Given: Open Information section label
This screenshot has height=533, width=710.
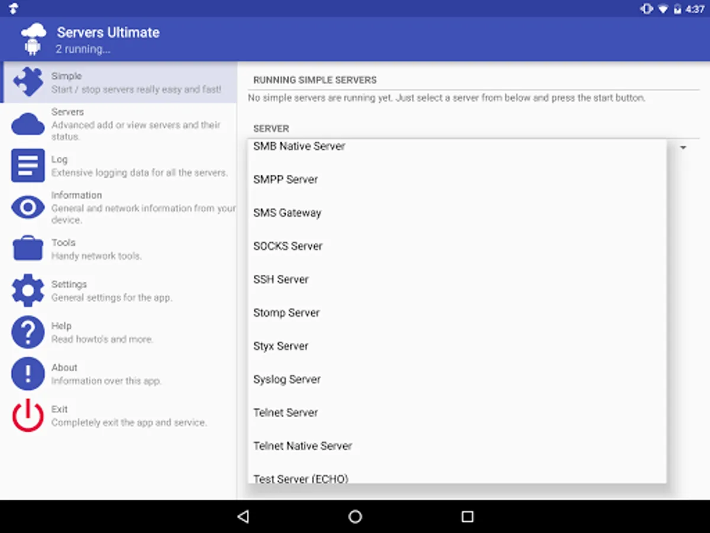Looking at the screenshot, I should point(76,195).
